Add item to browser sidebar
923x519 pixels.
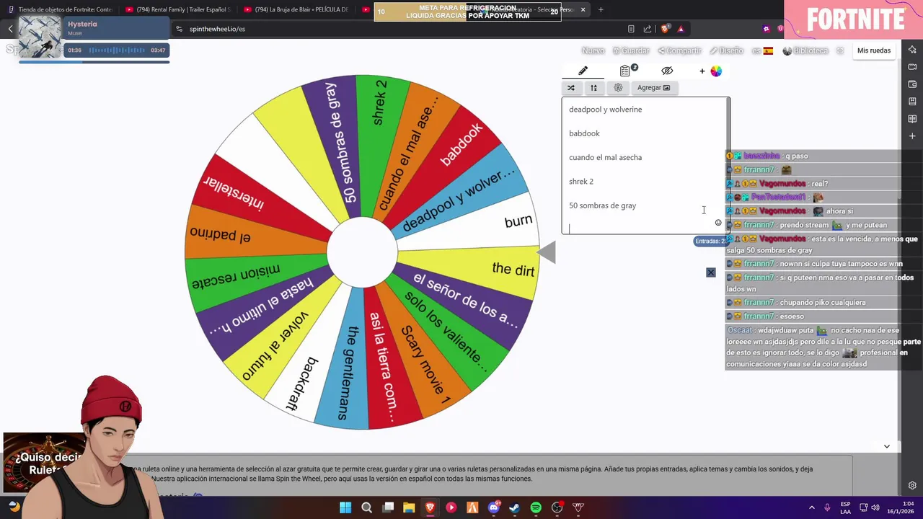pos(912,136)
